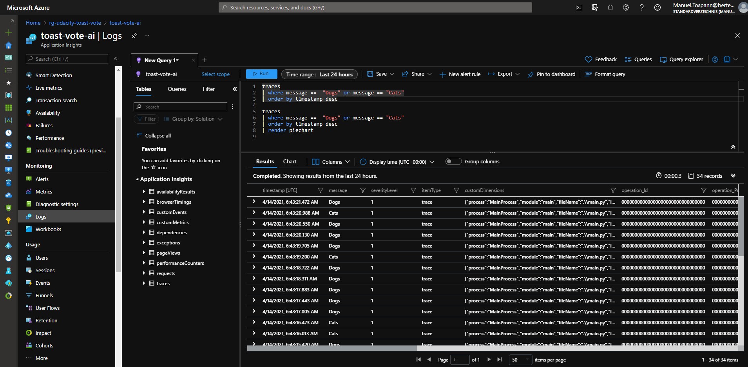Click New alert rule button
Image resolution: width=748 pixels, height=367 pixels.
460,74
